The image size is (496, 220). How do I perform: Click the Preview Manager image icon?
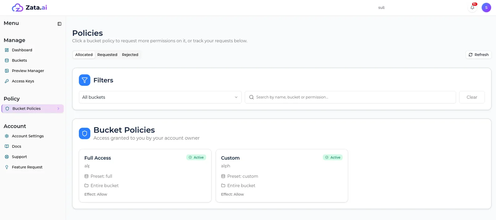[x=7, y=71]
